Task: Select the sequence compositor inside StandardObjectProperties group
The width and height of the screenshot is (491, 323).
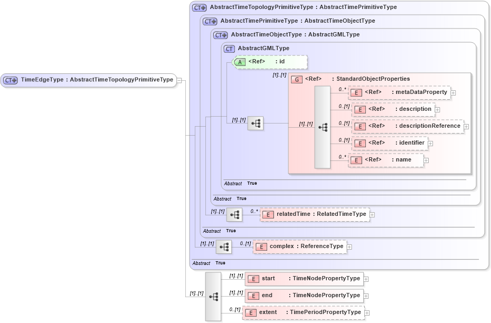Action: [x=322, y=127]
